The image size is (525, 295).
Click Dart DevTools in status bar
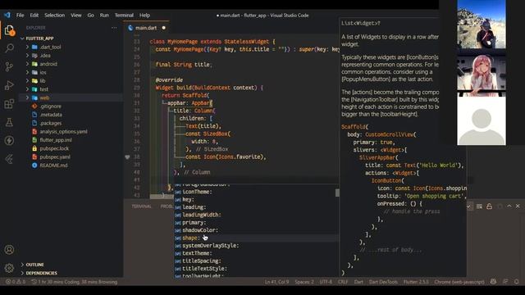[x=383, y=282]
